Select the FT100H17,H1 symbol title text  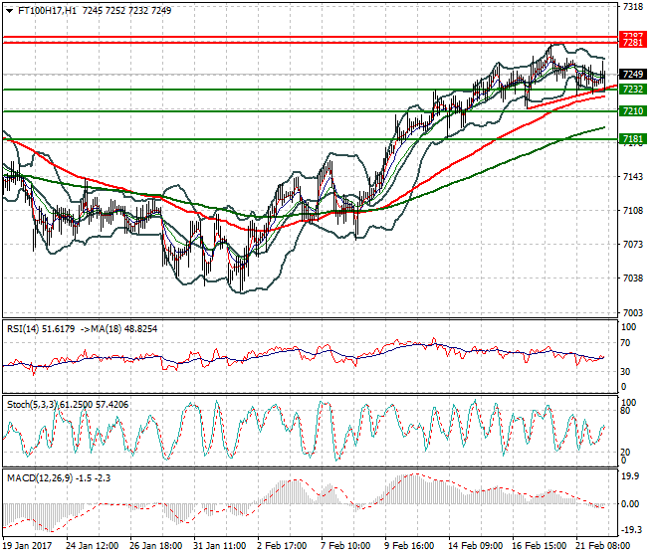[48, 11]
